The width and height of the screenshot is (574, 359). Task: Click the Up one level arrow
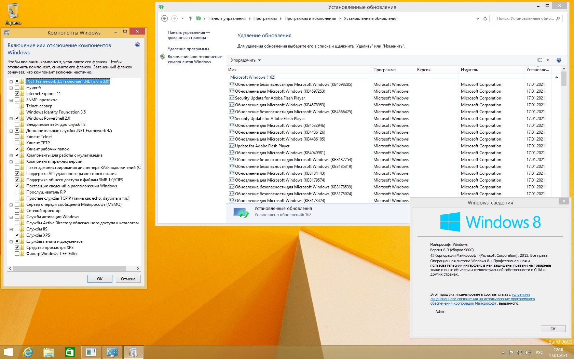[190, 18]
